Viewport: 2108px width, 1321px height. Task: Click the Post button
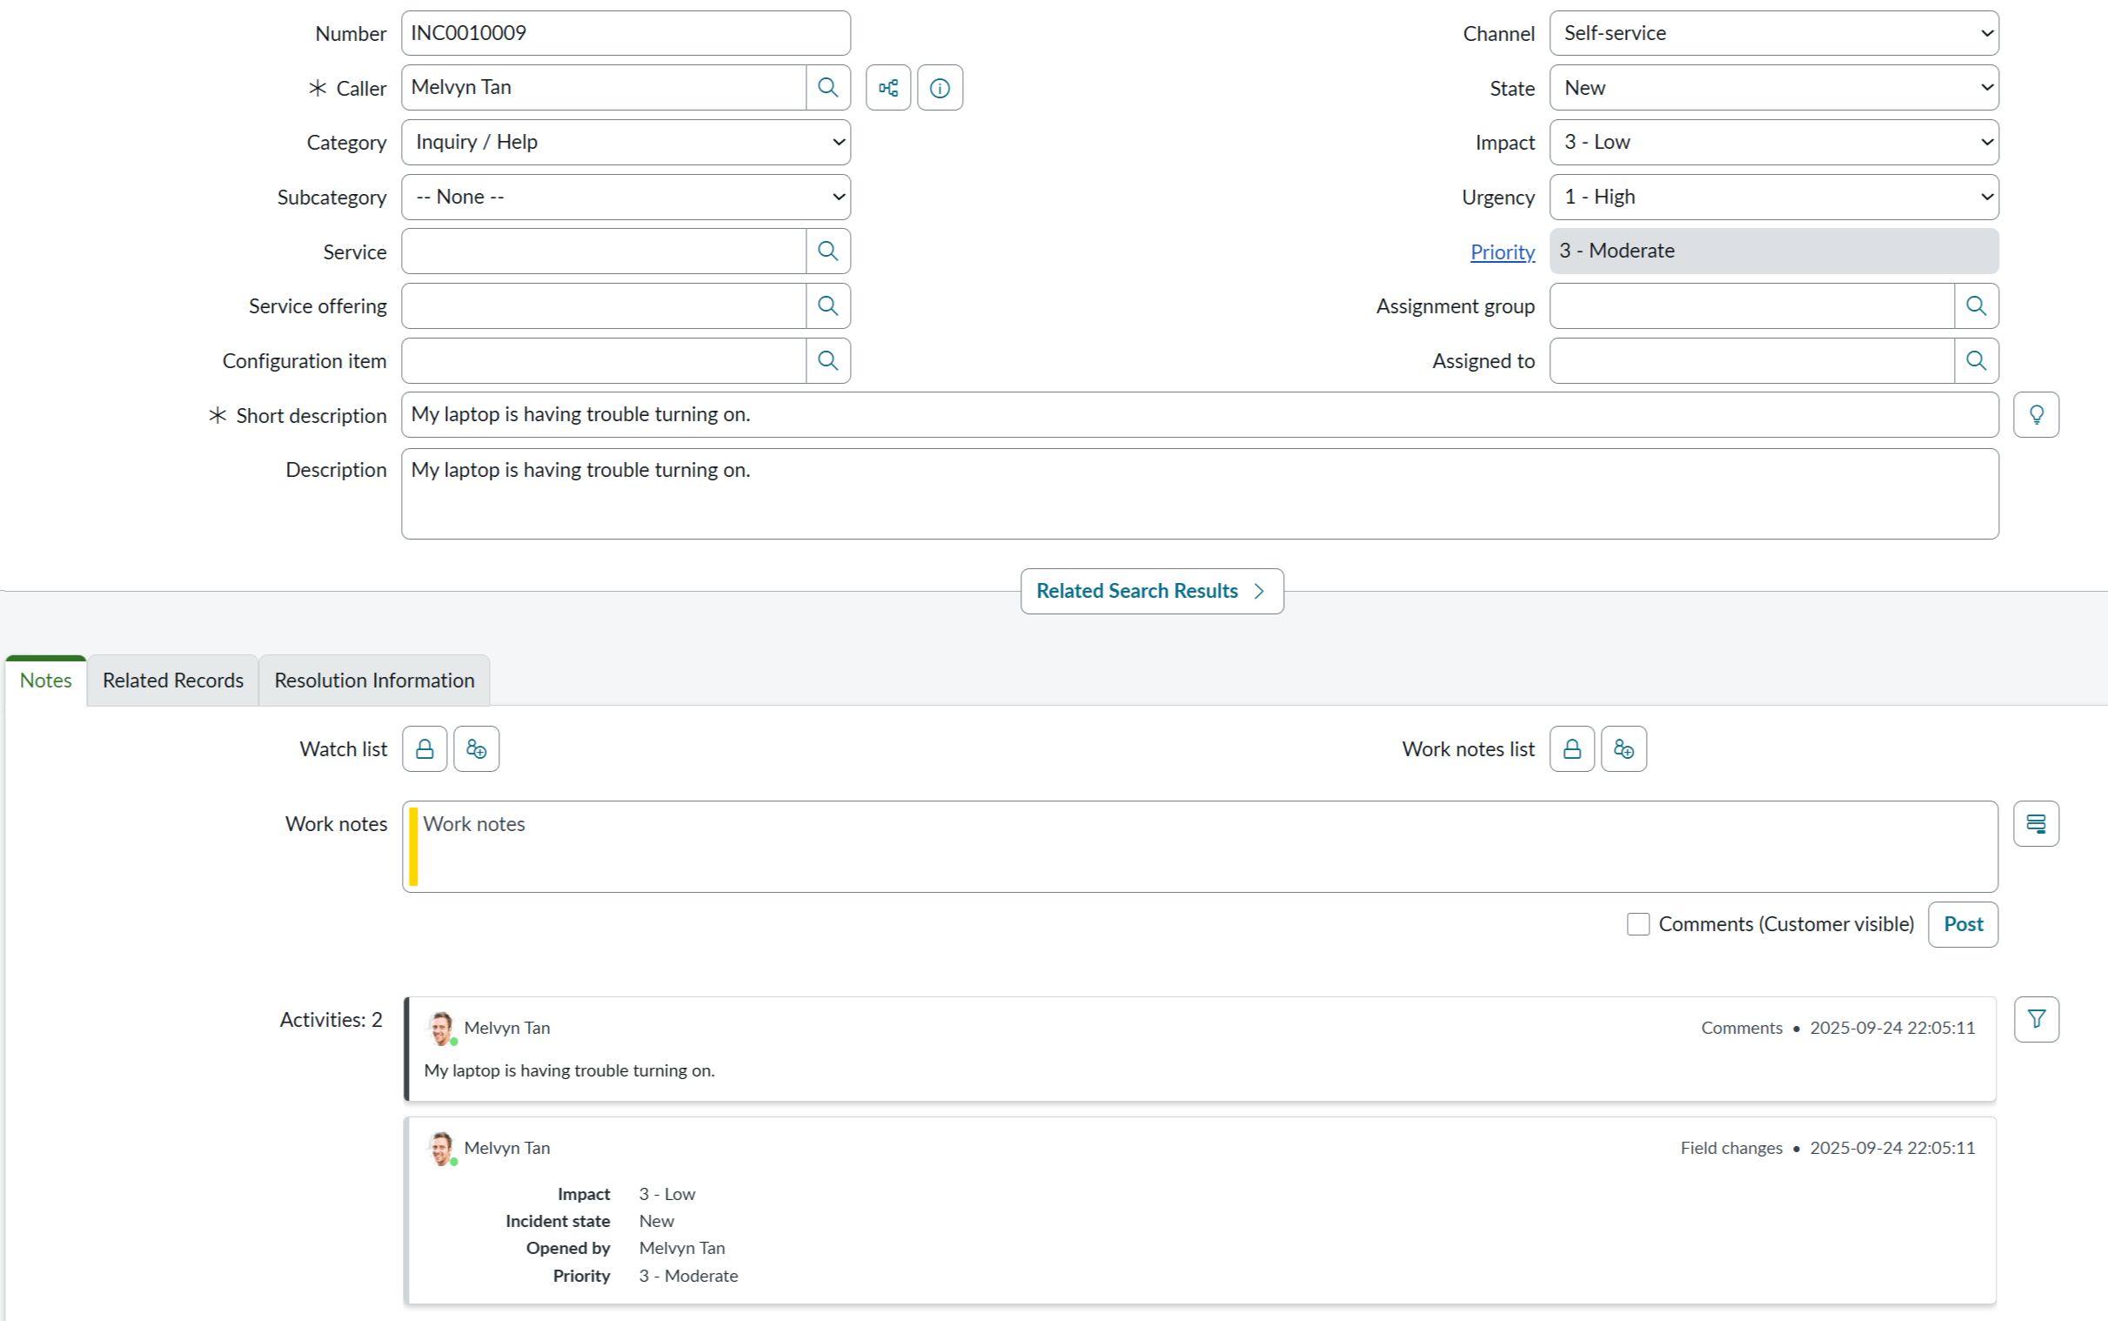pos(1962,924)
